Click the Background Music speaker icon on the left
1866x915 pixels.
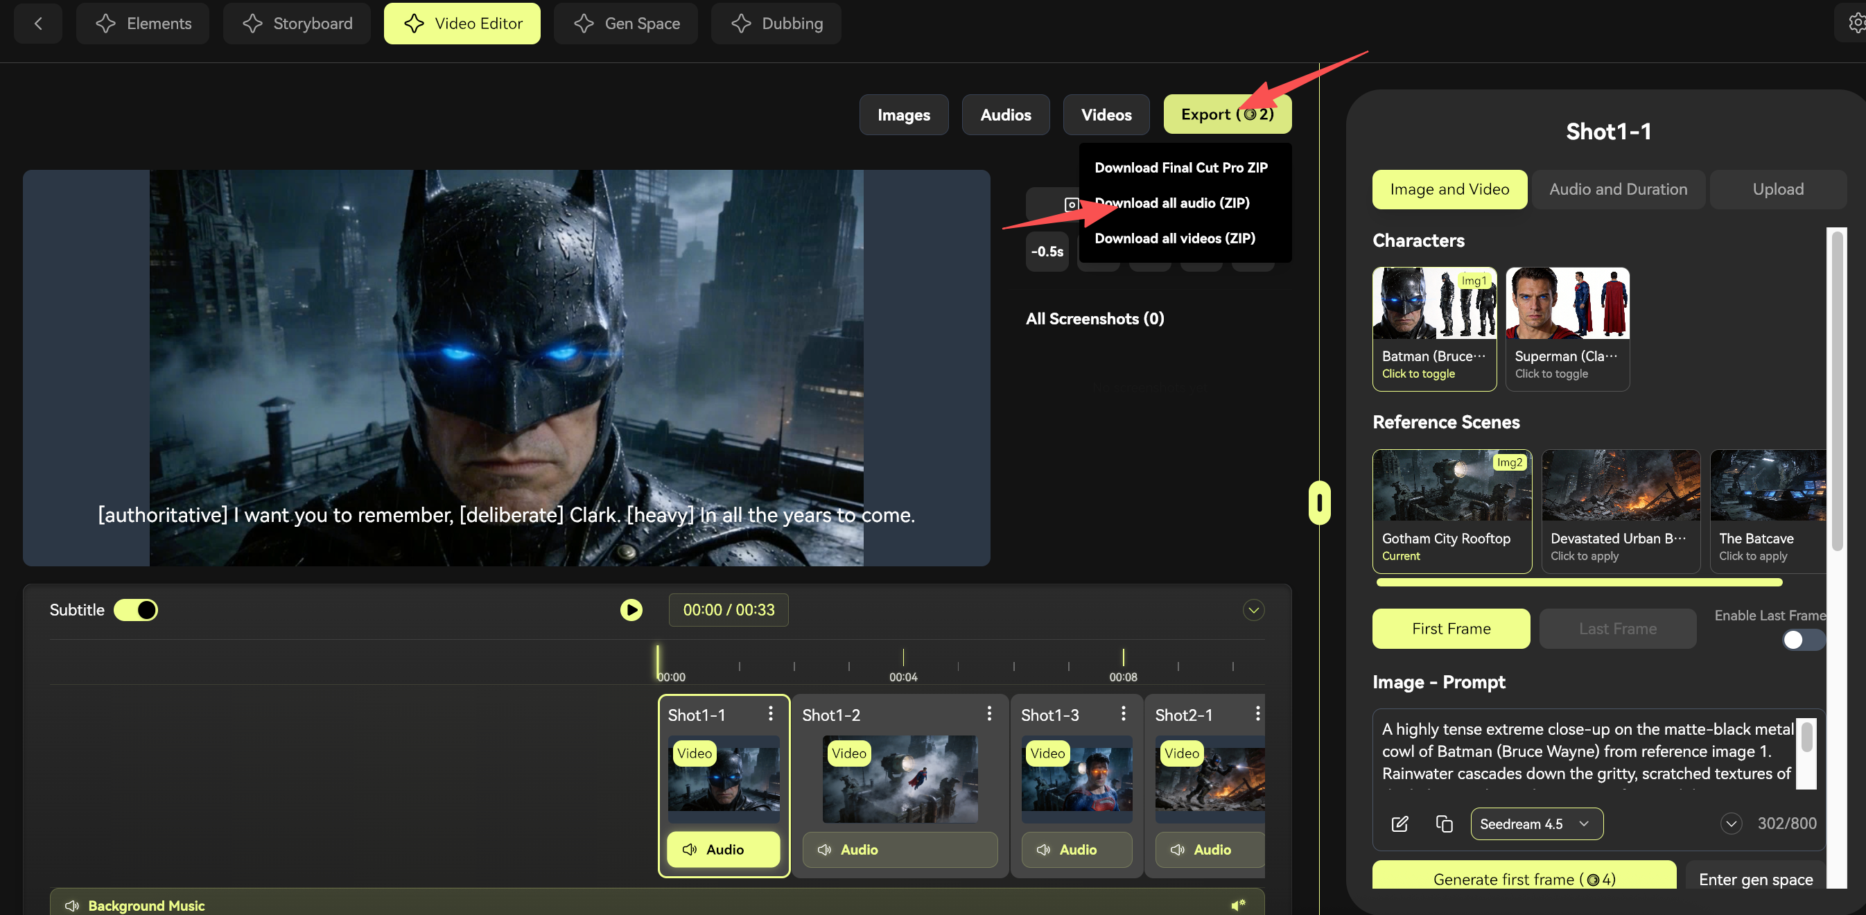coord(71,905)
